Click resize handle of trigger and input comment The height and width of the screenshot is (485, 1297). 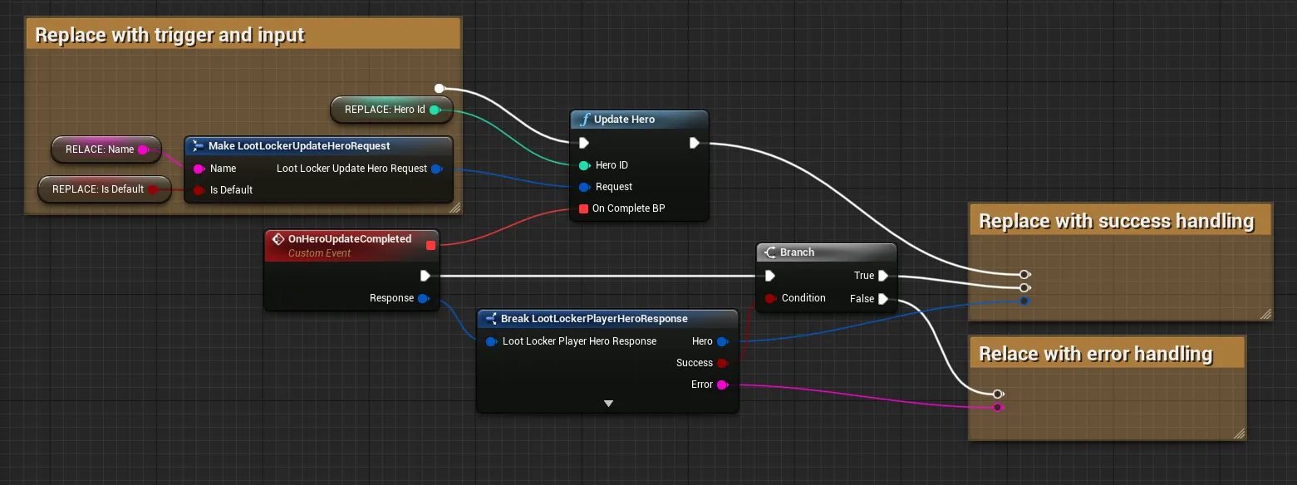pos(454,208)
